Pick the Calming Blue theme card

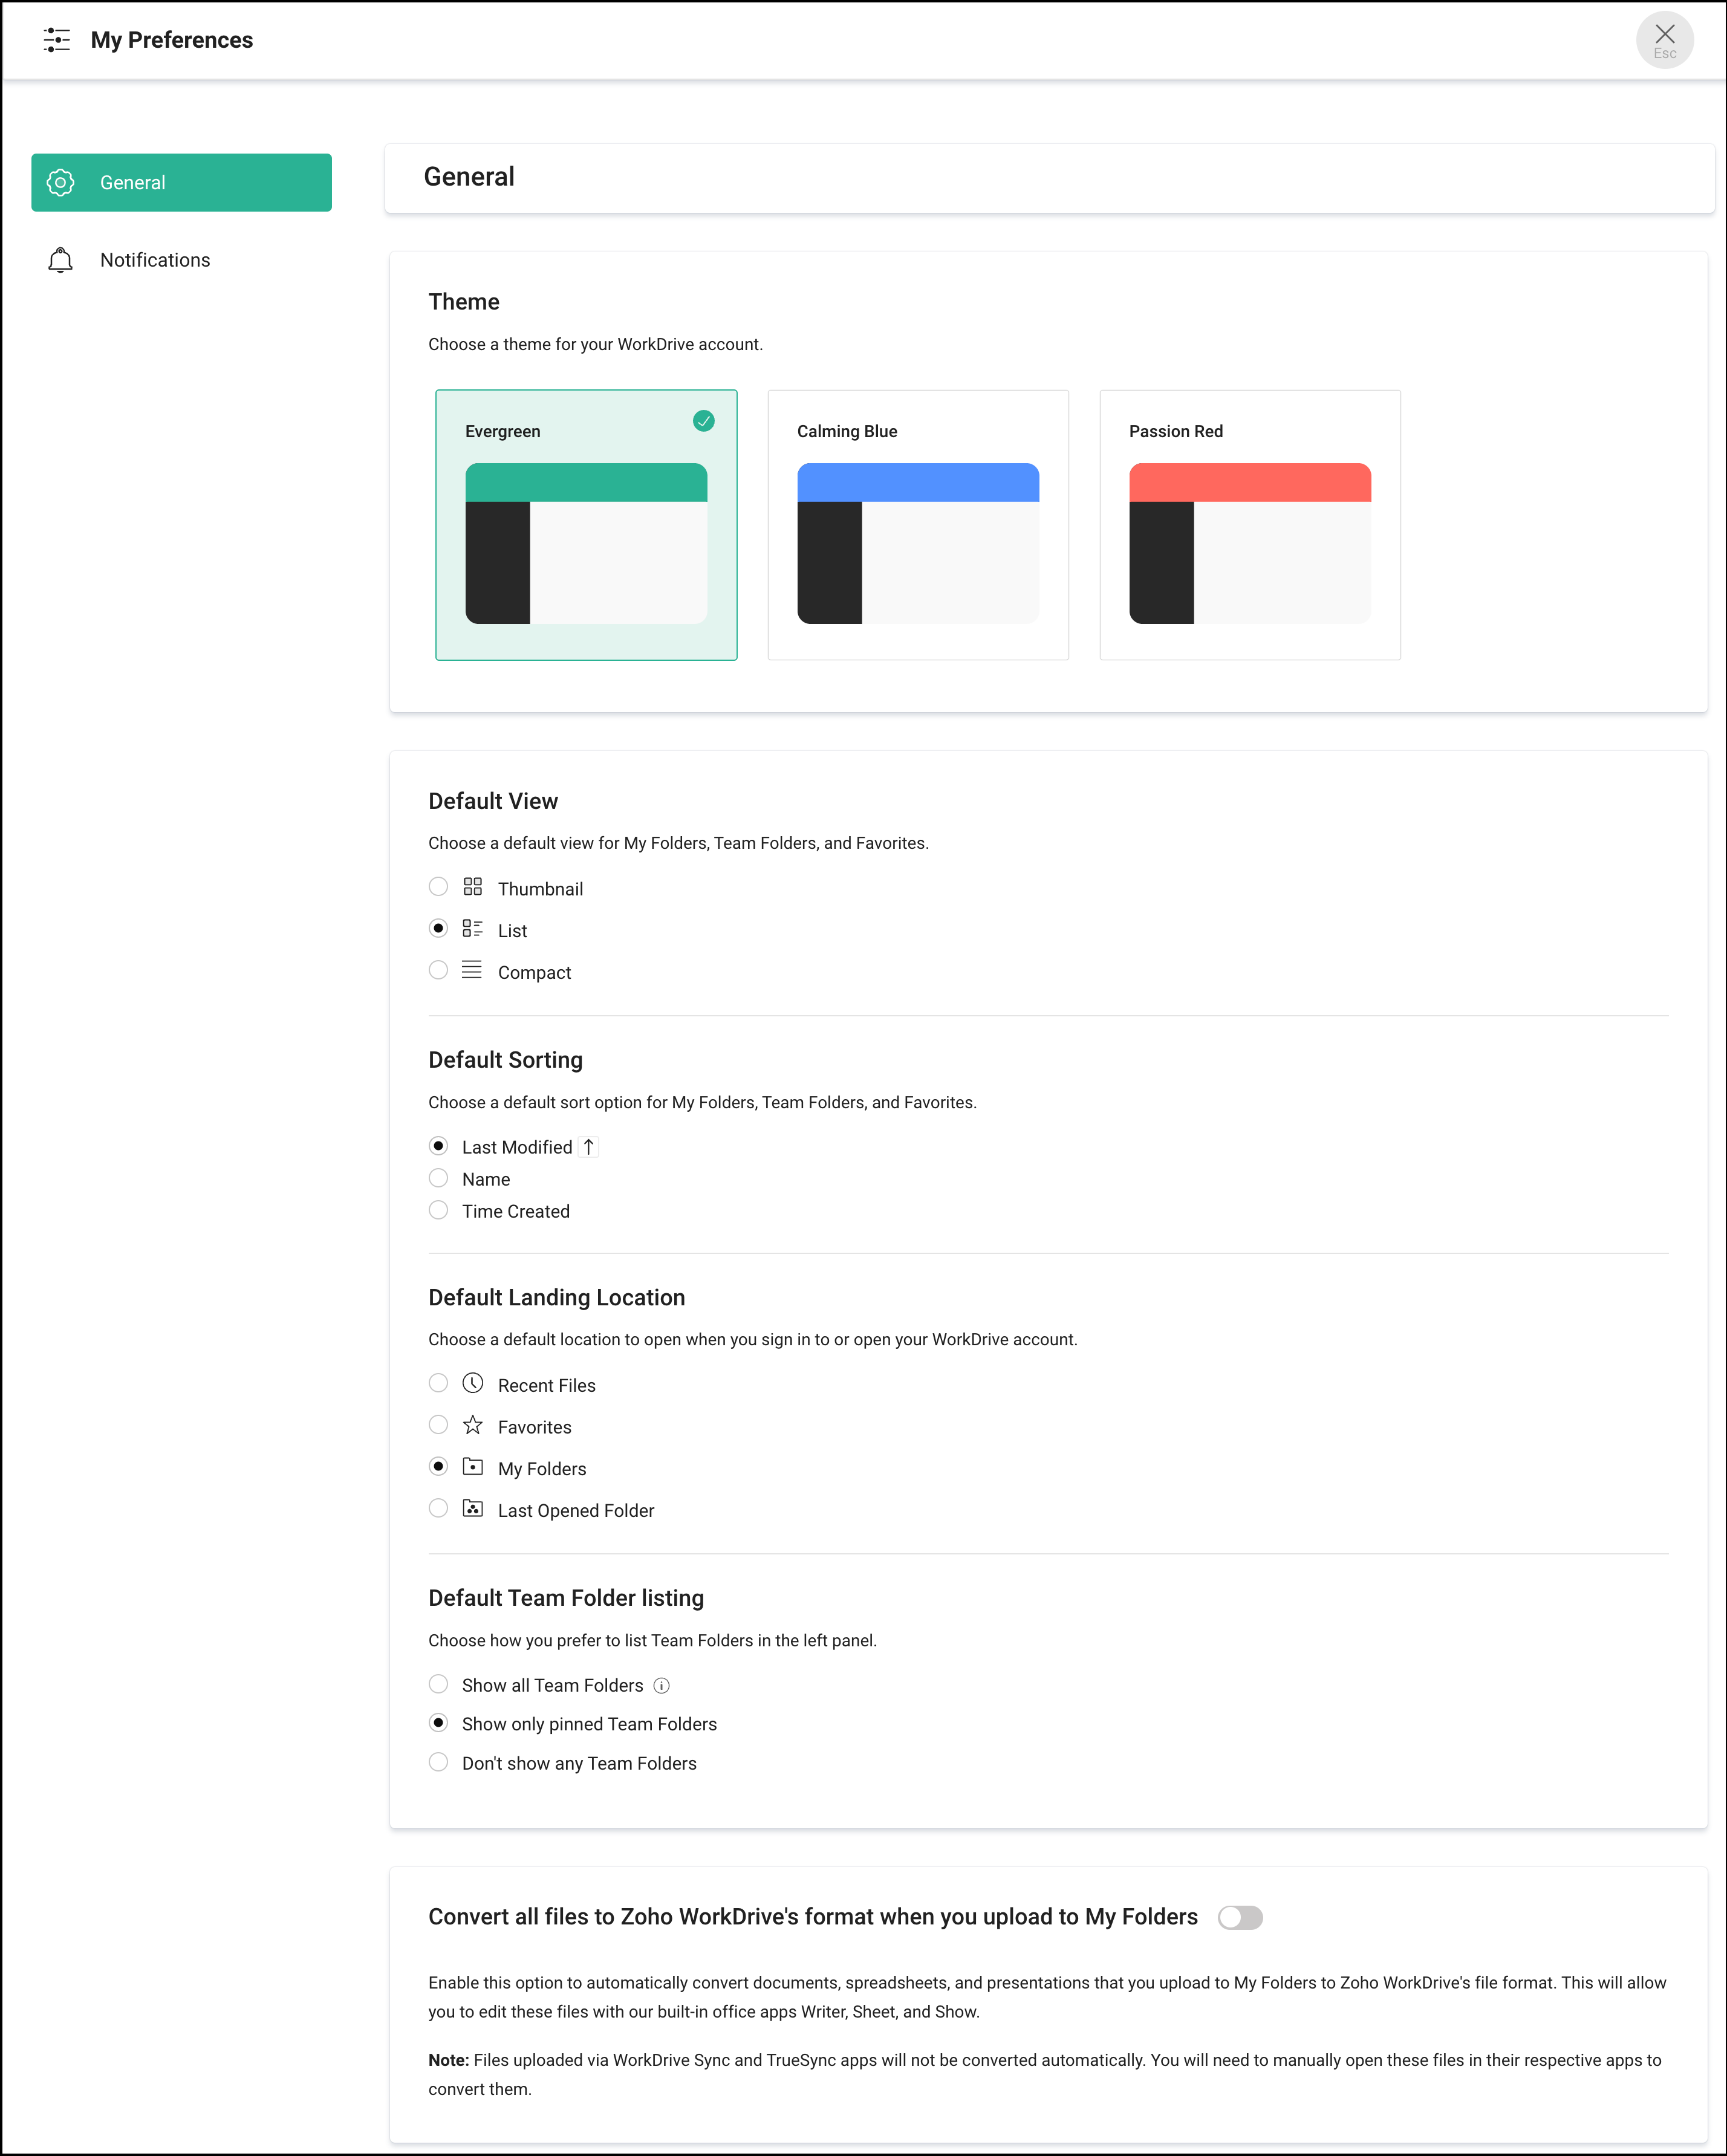pyautogui.click(x=917, y=525)
